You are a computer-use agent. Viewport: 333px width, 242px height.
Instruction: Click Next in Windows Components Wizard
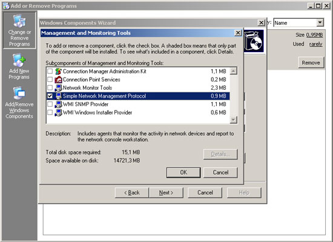point(166,193)
